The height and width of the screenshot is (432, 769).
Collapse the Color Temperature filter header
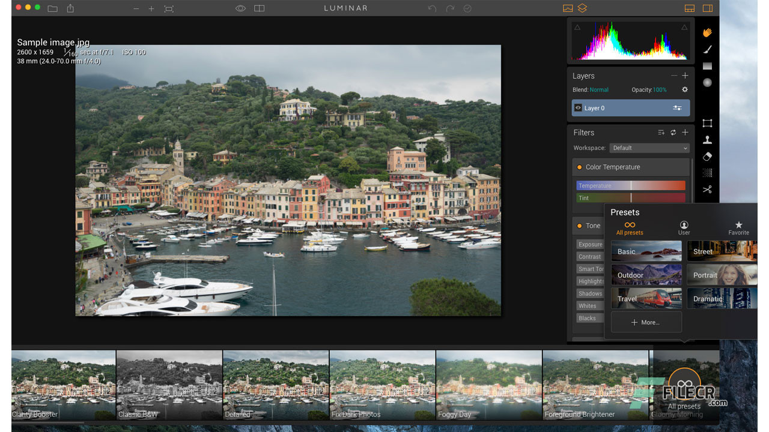[x=631, y=167]
